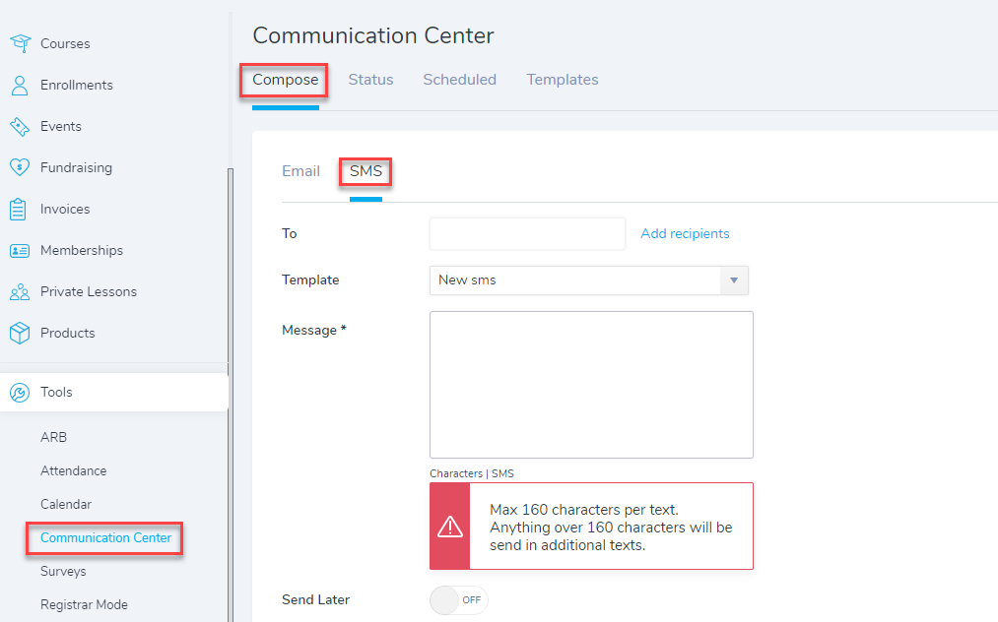This screenshot has width=998, height=622.
Task: Click the Message * field label
Action: [314, 330]
